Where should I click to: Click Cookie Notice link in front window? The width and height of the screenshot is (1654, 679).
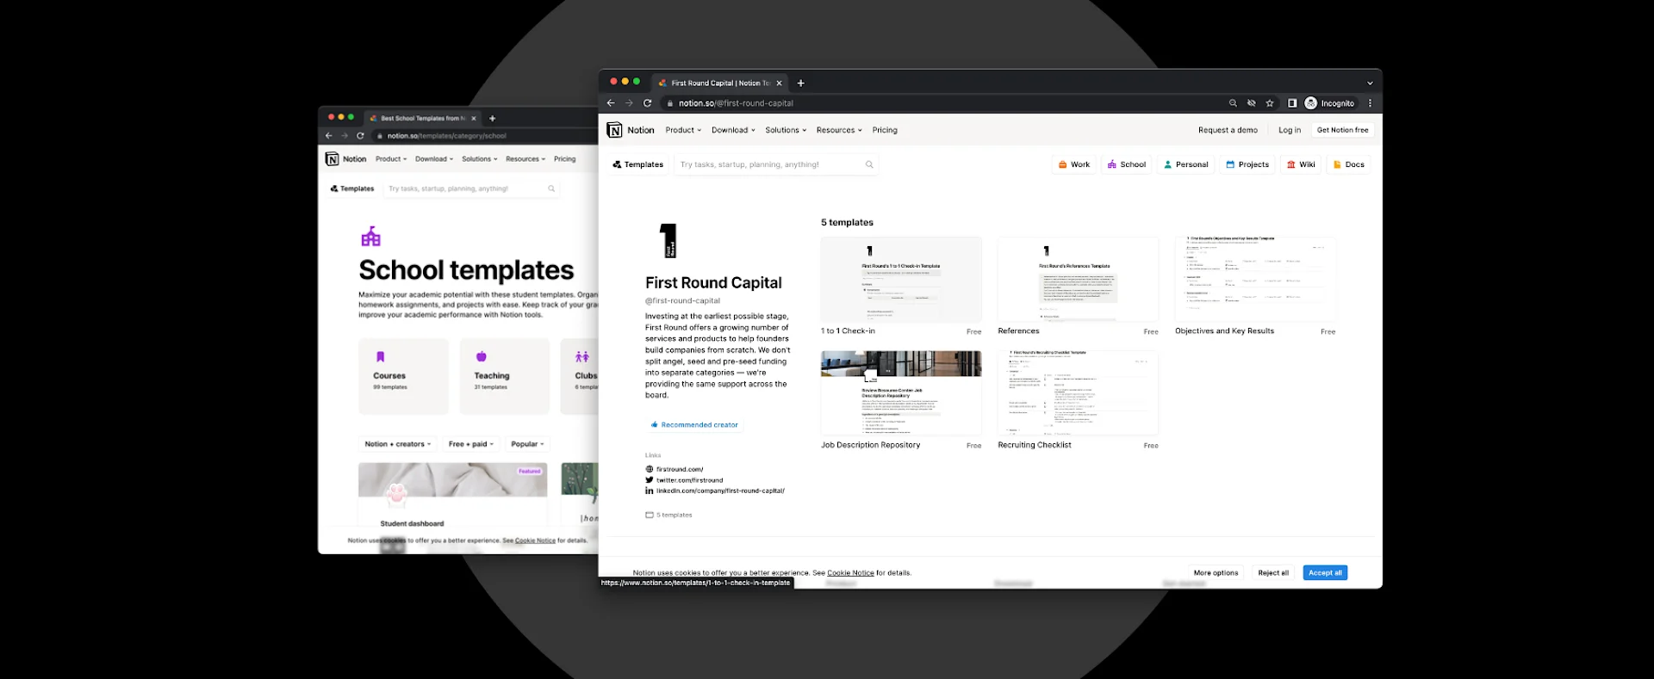click(x=850, y=573)
